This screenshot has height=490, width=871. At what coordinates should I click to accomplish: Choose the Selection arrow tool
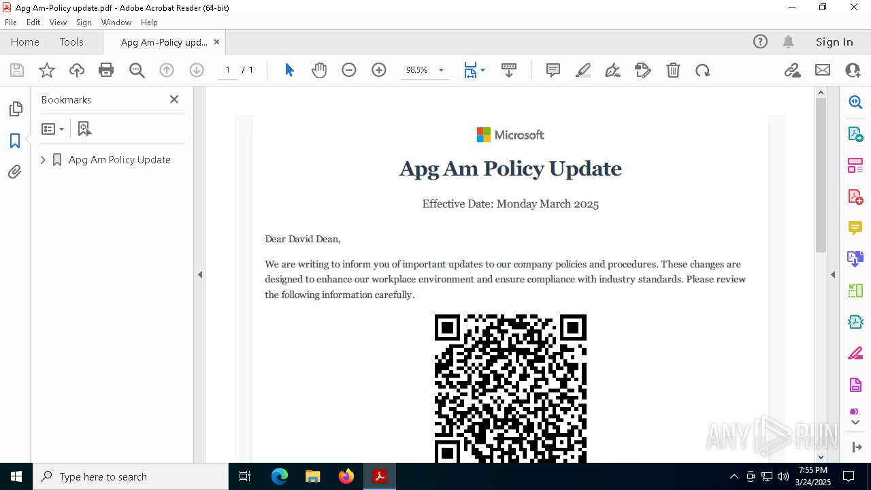tap(289, 70)
